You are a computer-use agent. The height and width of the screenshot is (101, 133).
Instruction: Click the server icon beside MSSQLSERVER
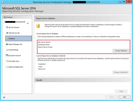(x=4, y=22)
